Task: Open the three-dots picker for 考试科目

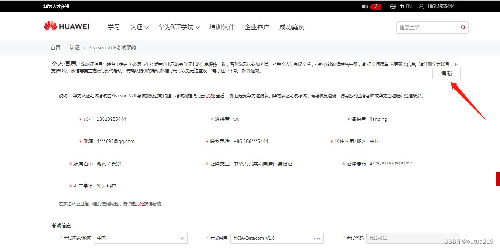Action: [317, 238]
